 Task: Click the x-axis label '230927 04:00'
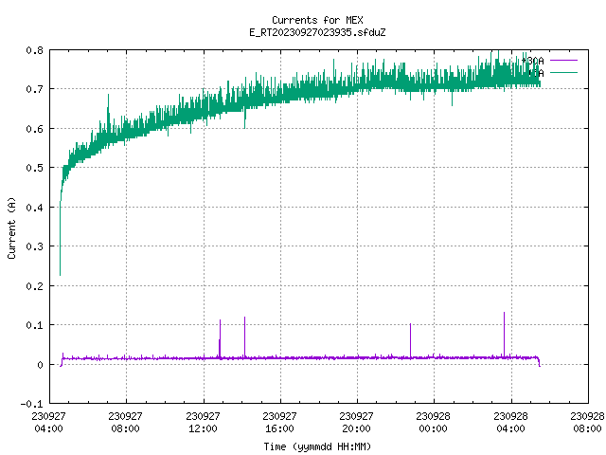48,423
